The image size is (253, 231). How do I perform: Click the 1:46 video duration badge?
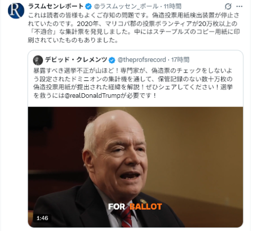coord(43,218)
